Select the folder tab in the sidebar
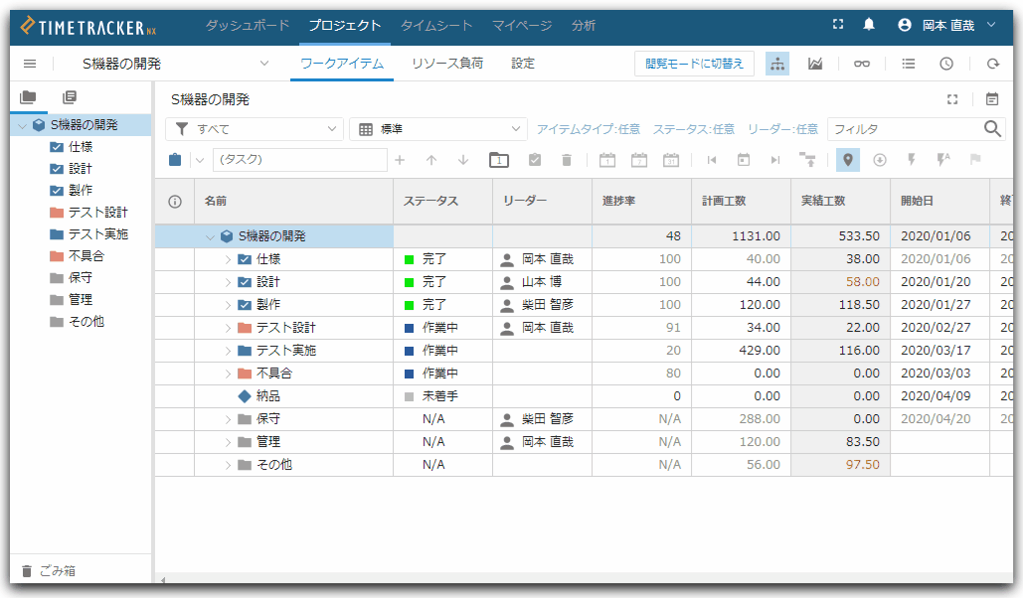 (28, 97)
